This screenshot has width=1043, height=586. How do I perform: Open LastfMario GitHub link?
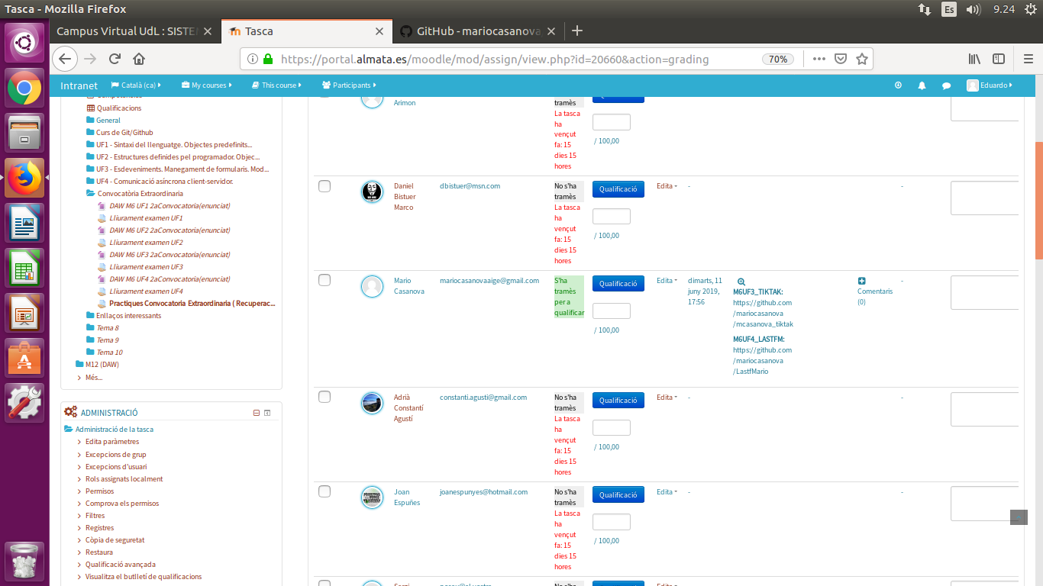click(762, 361)
